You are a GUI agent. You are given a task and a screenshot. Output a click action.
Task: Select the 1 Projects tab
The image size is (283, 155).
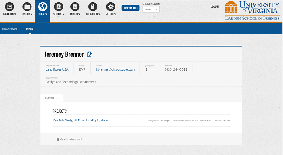click(x=52, y=98)
